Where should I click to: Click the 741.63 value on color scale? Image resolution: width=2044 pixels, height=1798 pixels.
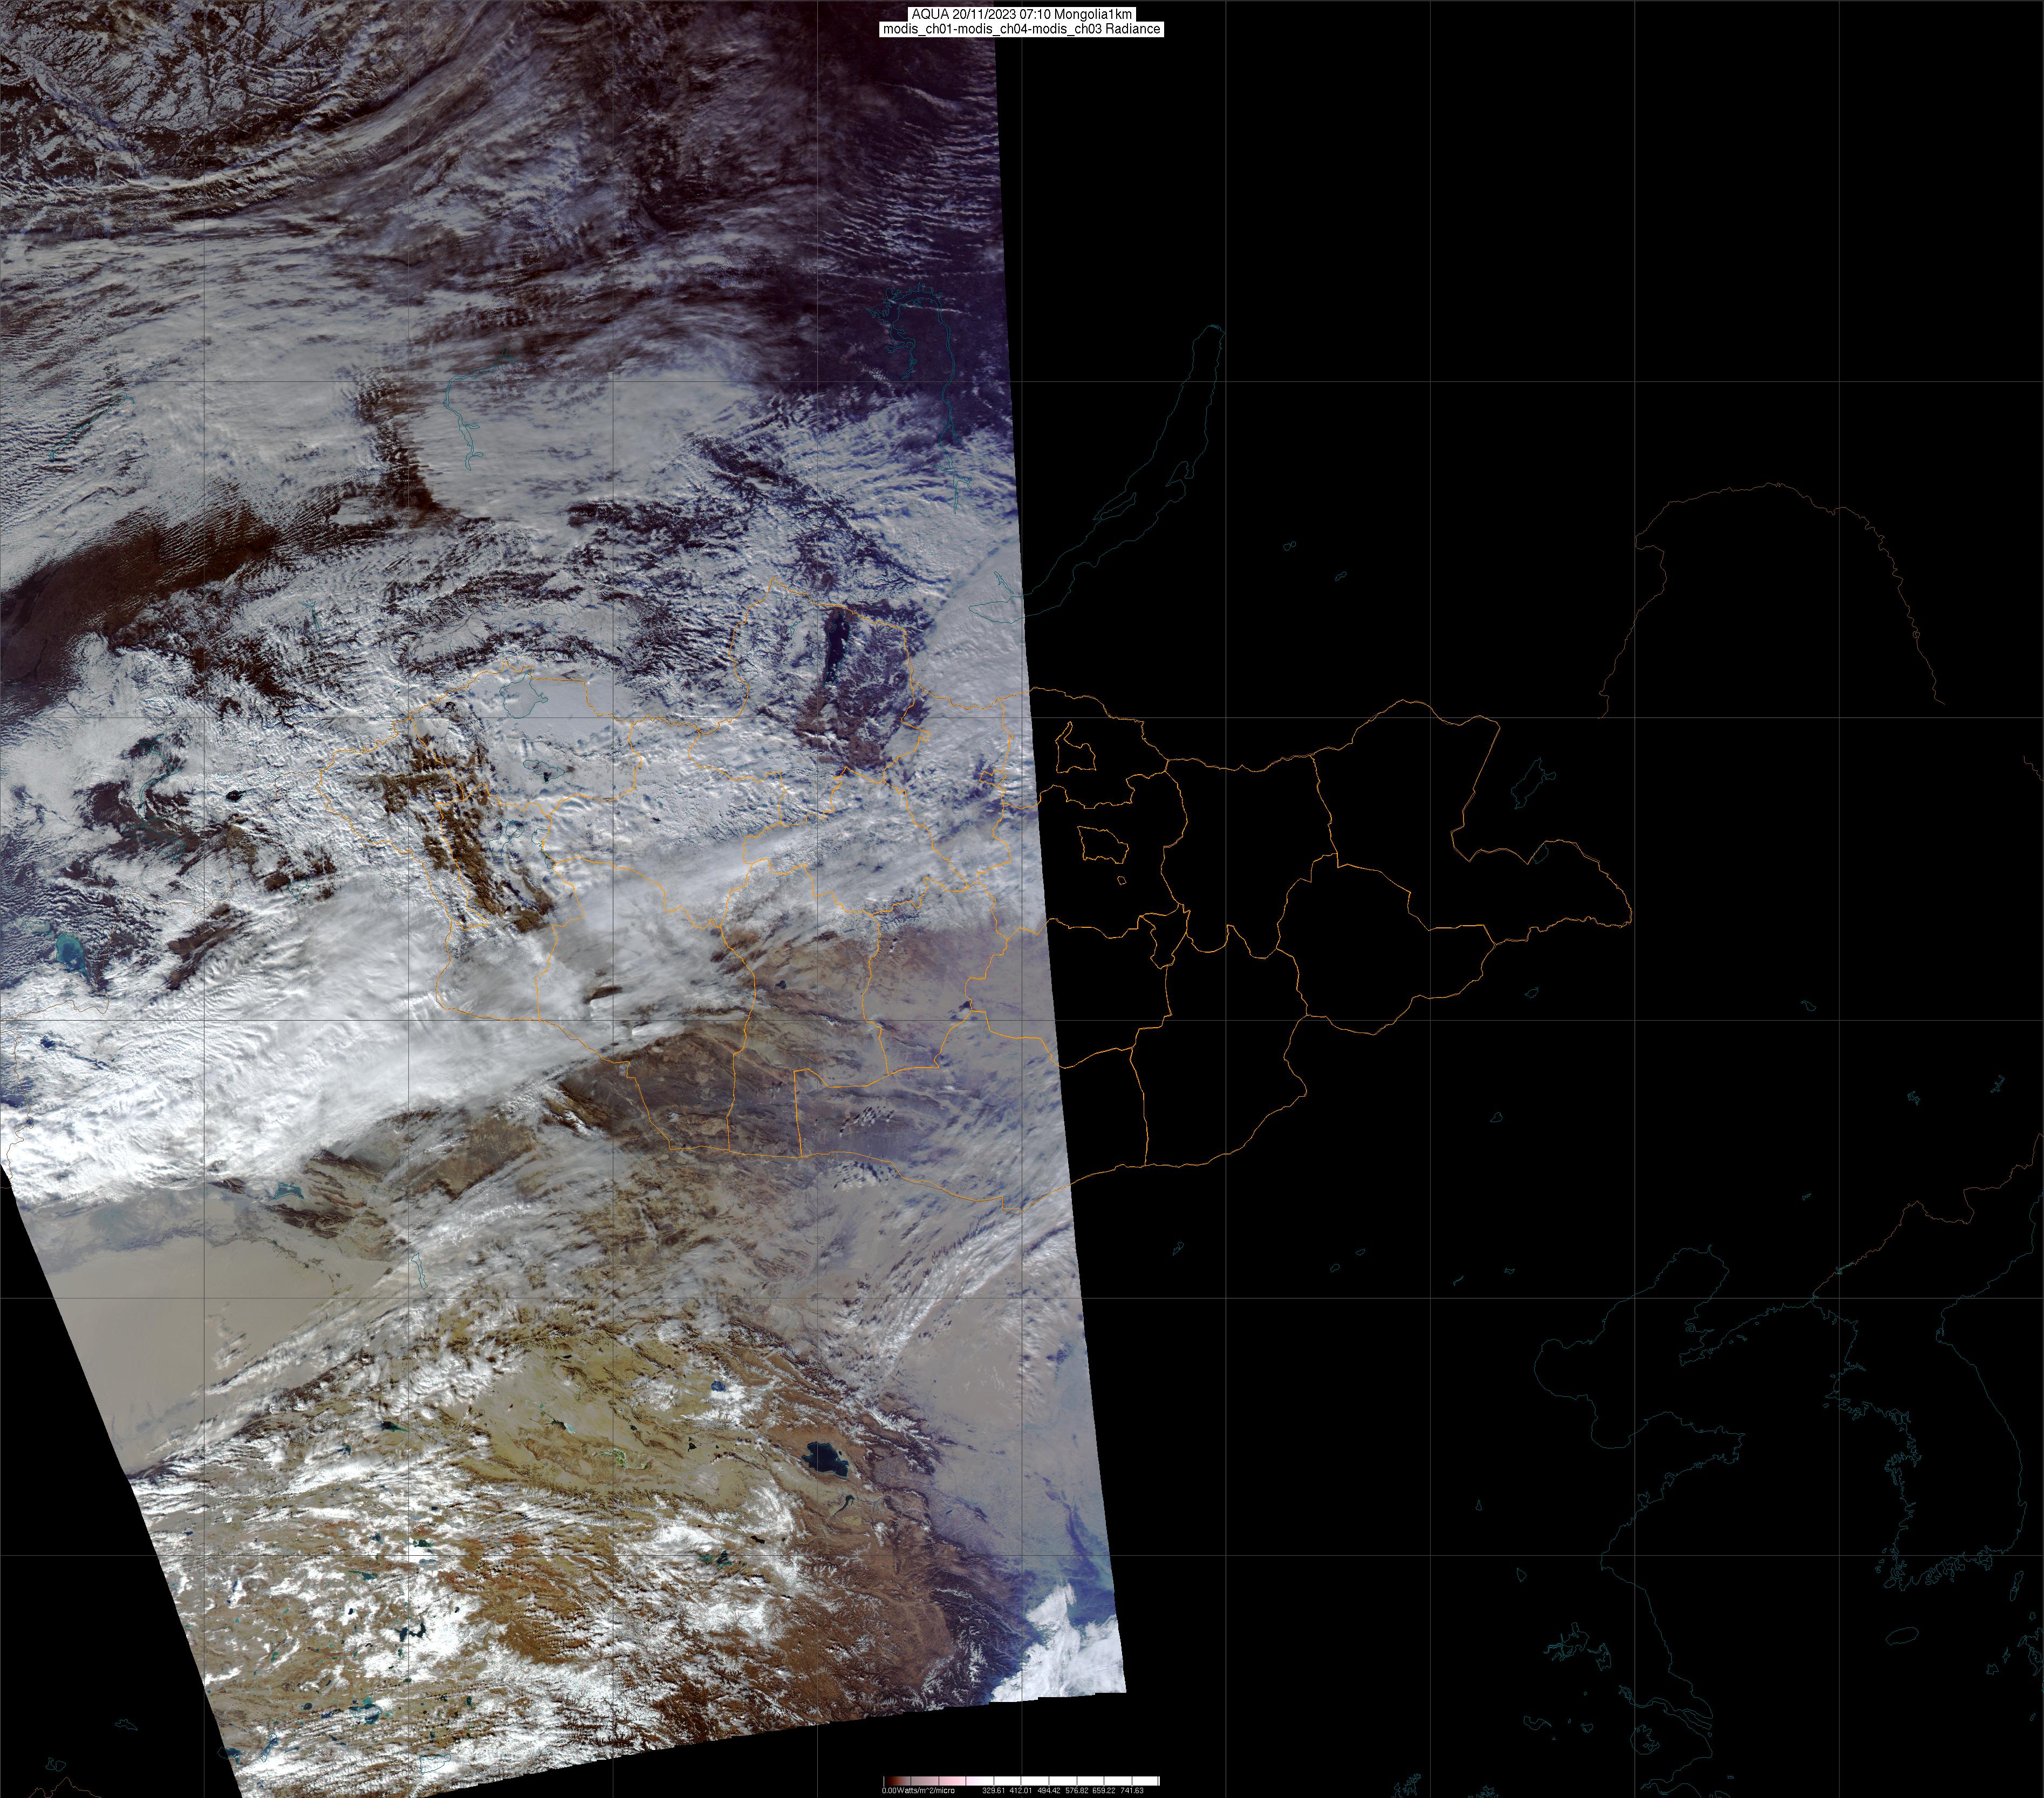coord(1132,1790)
